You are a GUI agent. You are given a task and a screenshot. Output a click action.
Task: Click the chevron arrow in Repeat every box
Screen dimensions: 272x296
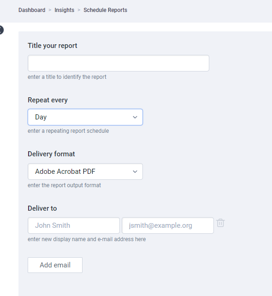(x=135, y=117)
